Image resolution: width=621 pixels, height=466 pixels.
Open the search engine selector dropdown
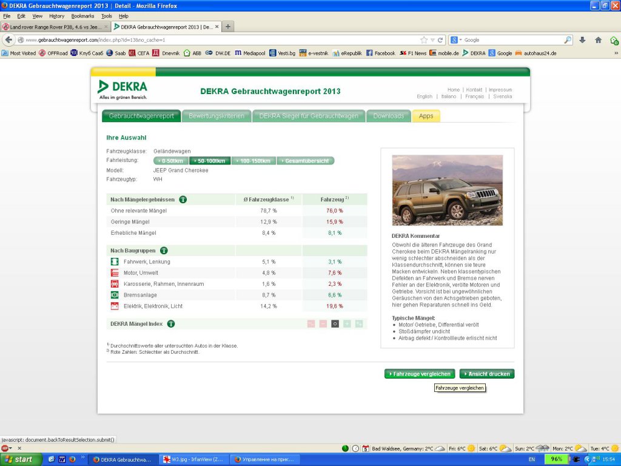click(x=456, y=40)
